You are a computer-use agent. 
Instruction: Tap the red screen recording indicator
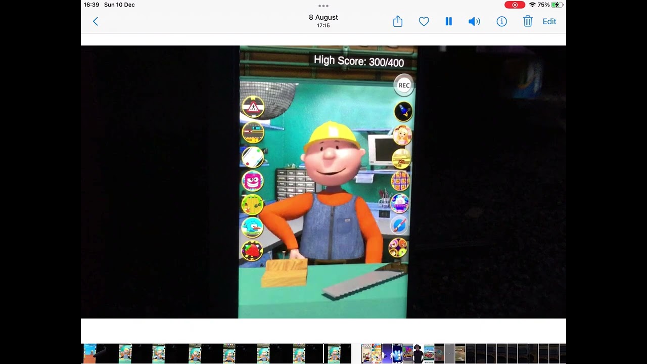coord(515,5)
